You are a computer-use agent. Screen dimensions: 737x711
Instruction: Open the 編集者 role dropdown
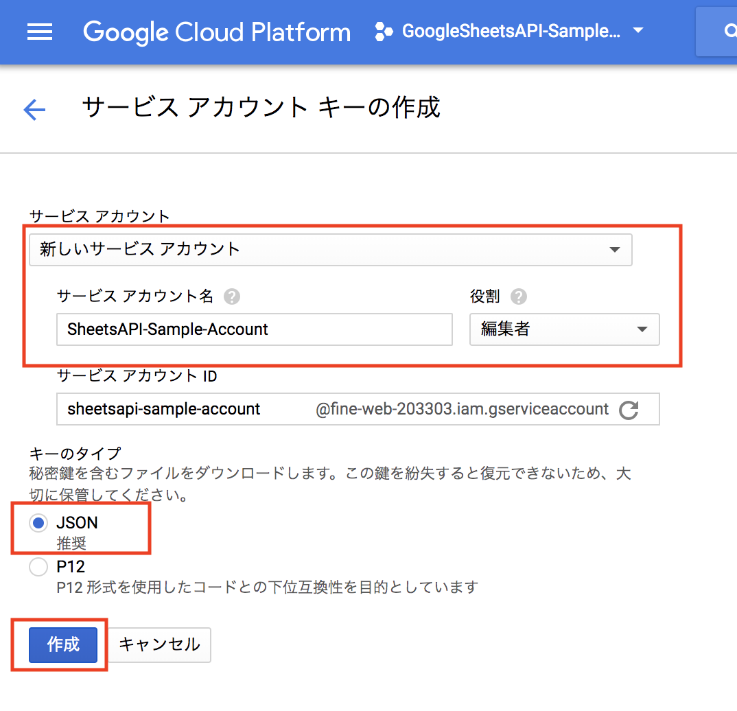pyautogui.click(x=565, y=329)
